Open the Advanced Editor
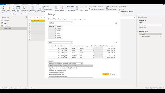Image resolution: width=165 pixels, height=93 pixels. (47, 9)
